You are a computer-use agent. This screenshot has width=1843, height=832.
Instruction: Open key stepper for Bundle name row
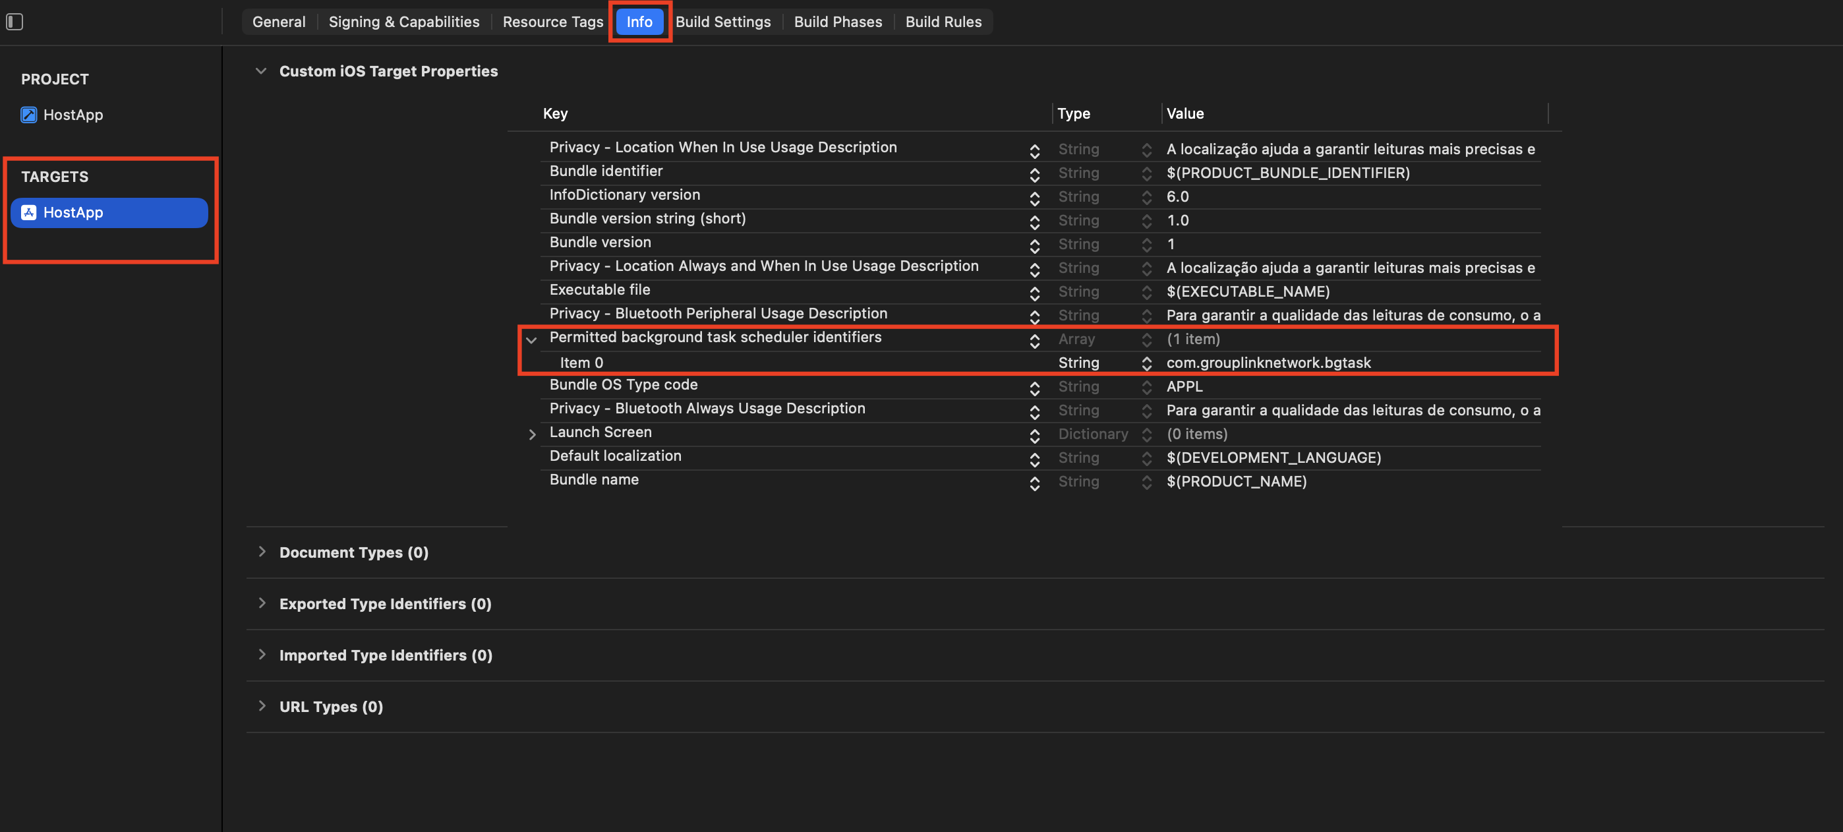[1034, 483]
